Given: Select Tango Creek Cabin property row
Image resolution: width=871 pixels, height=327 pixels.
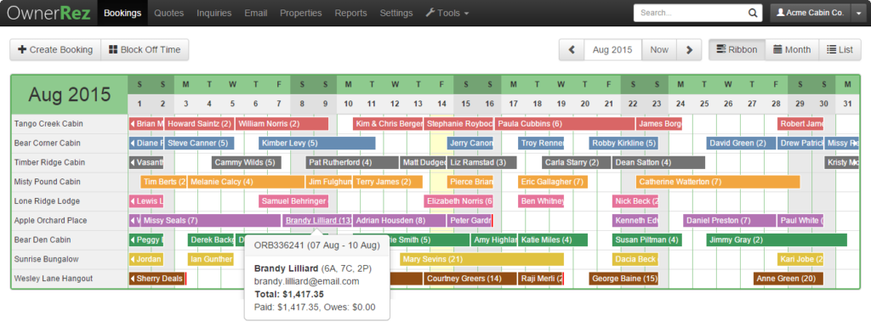Looking at the screenshot, I should pos(70,124).
